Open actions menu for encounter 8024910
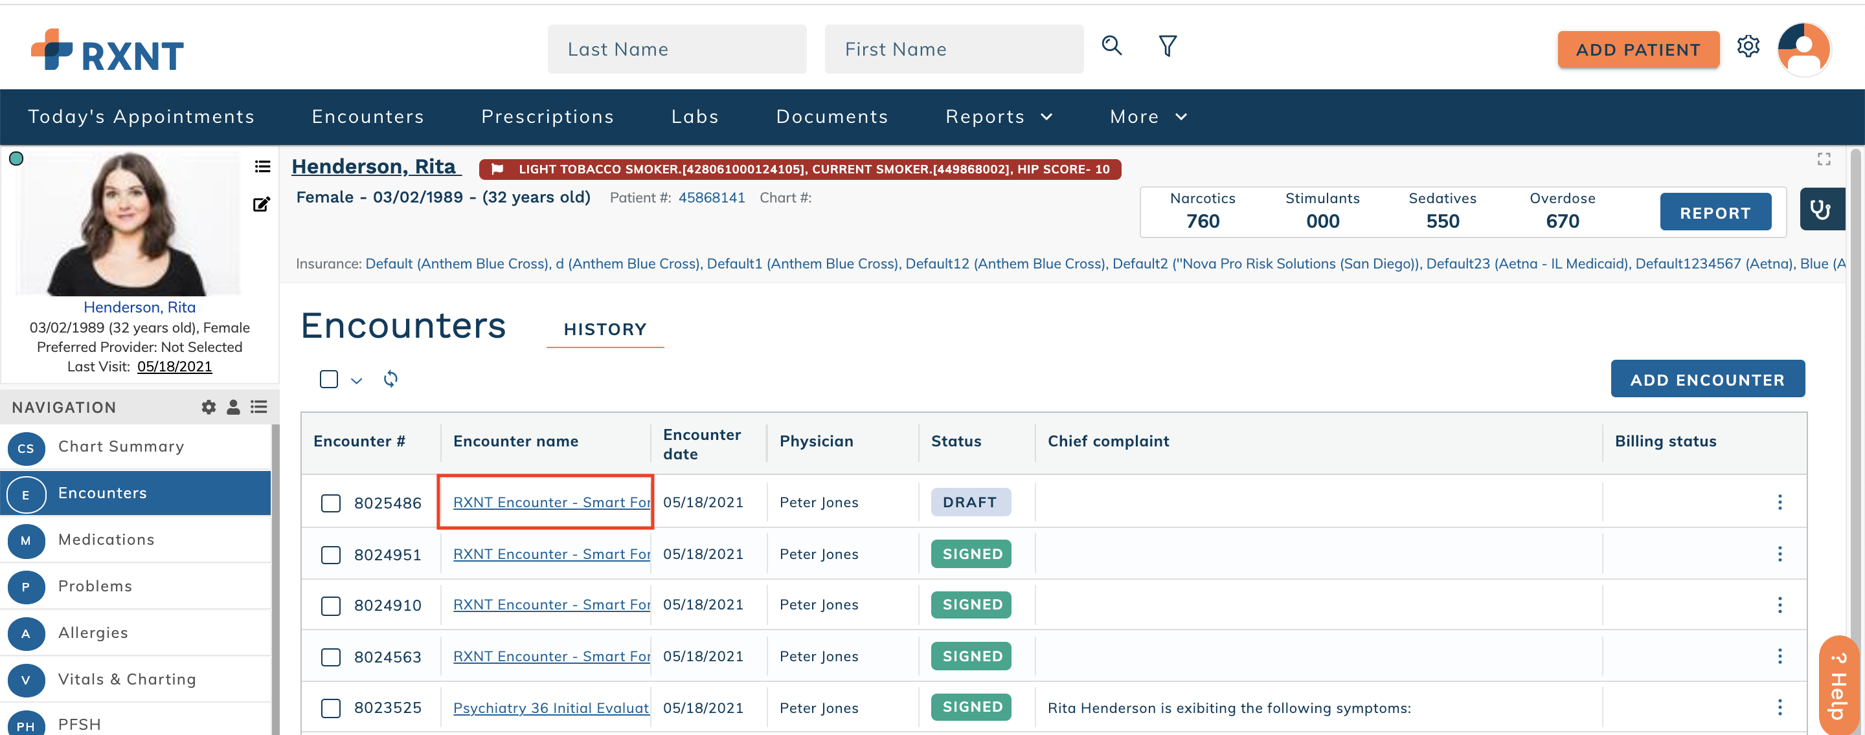This screenshot has width=1865, height=735. coord(1780,605)
